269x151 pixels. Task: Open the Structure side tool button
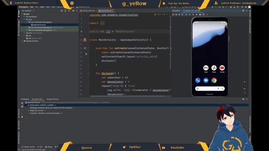(x=18, y=113)
